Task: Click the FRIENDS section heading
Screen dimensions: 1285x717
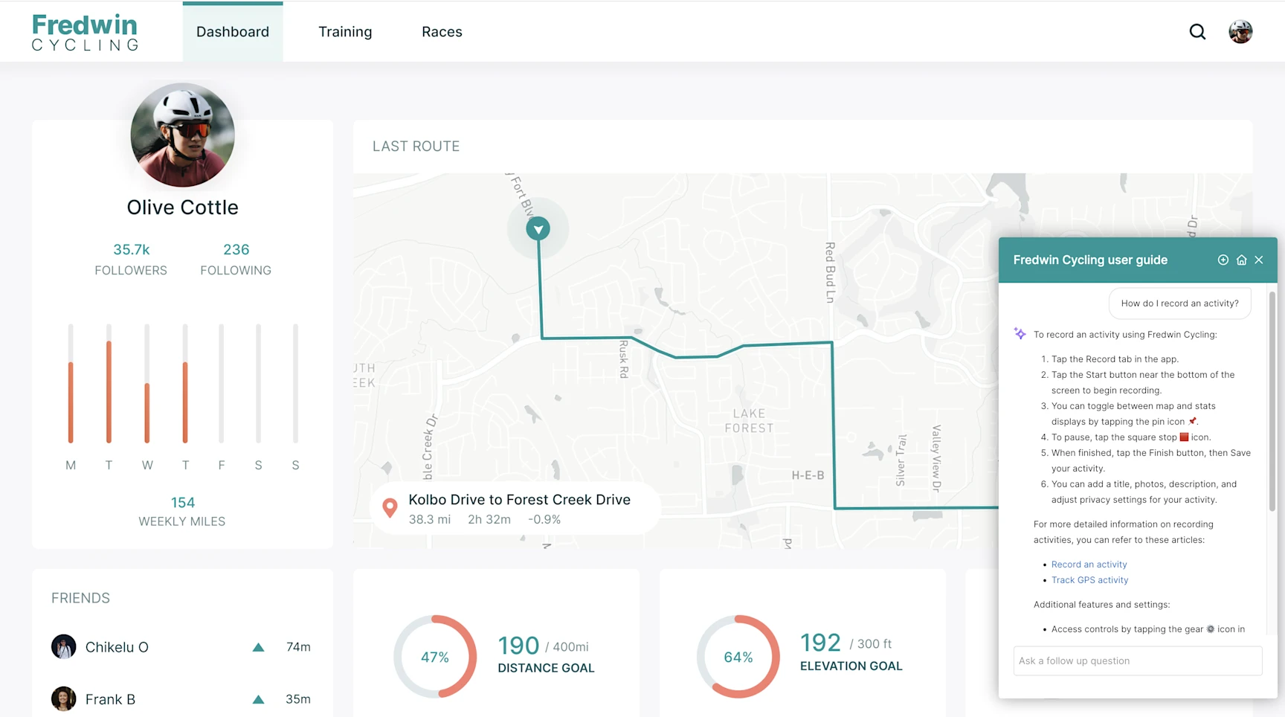Action: coord(80,598)
